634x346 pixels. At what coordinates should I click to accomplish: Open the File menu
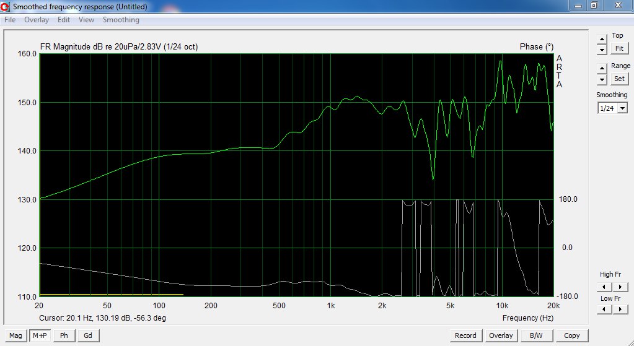(10, 20)
